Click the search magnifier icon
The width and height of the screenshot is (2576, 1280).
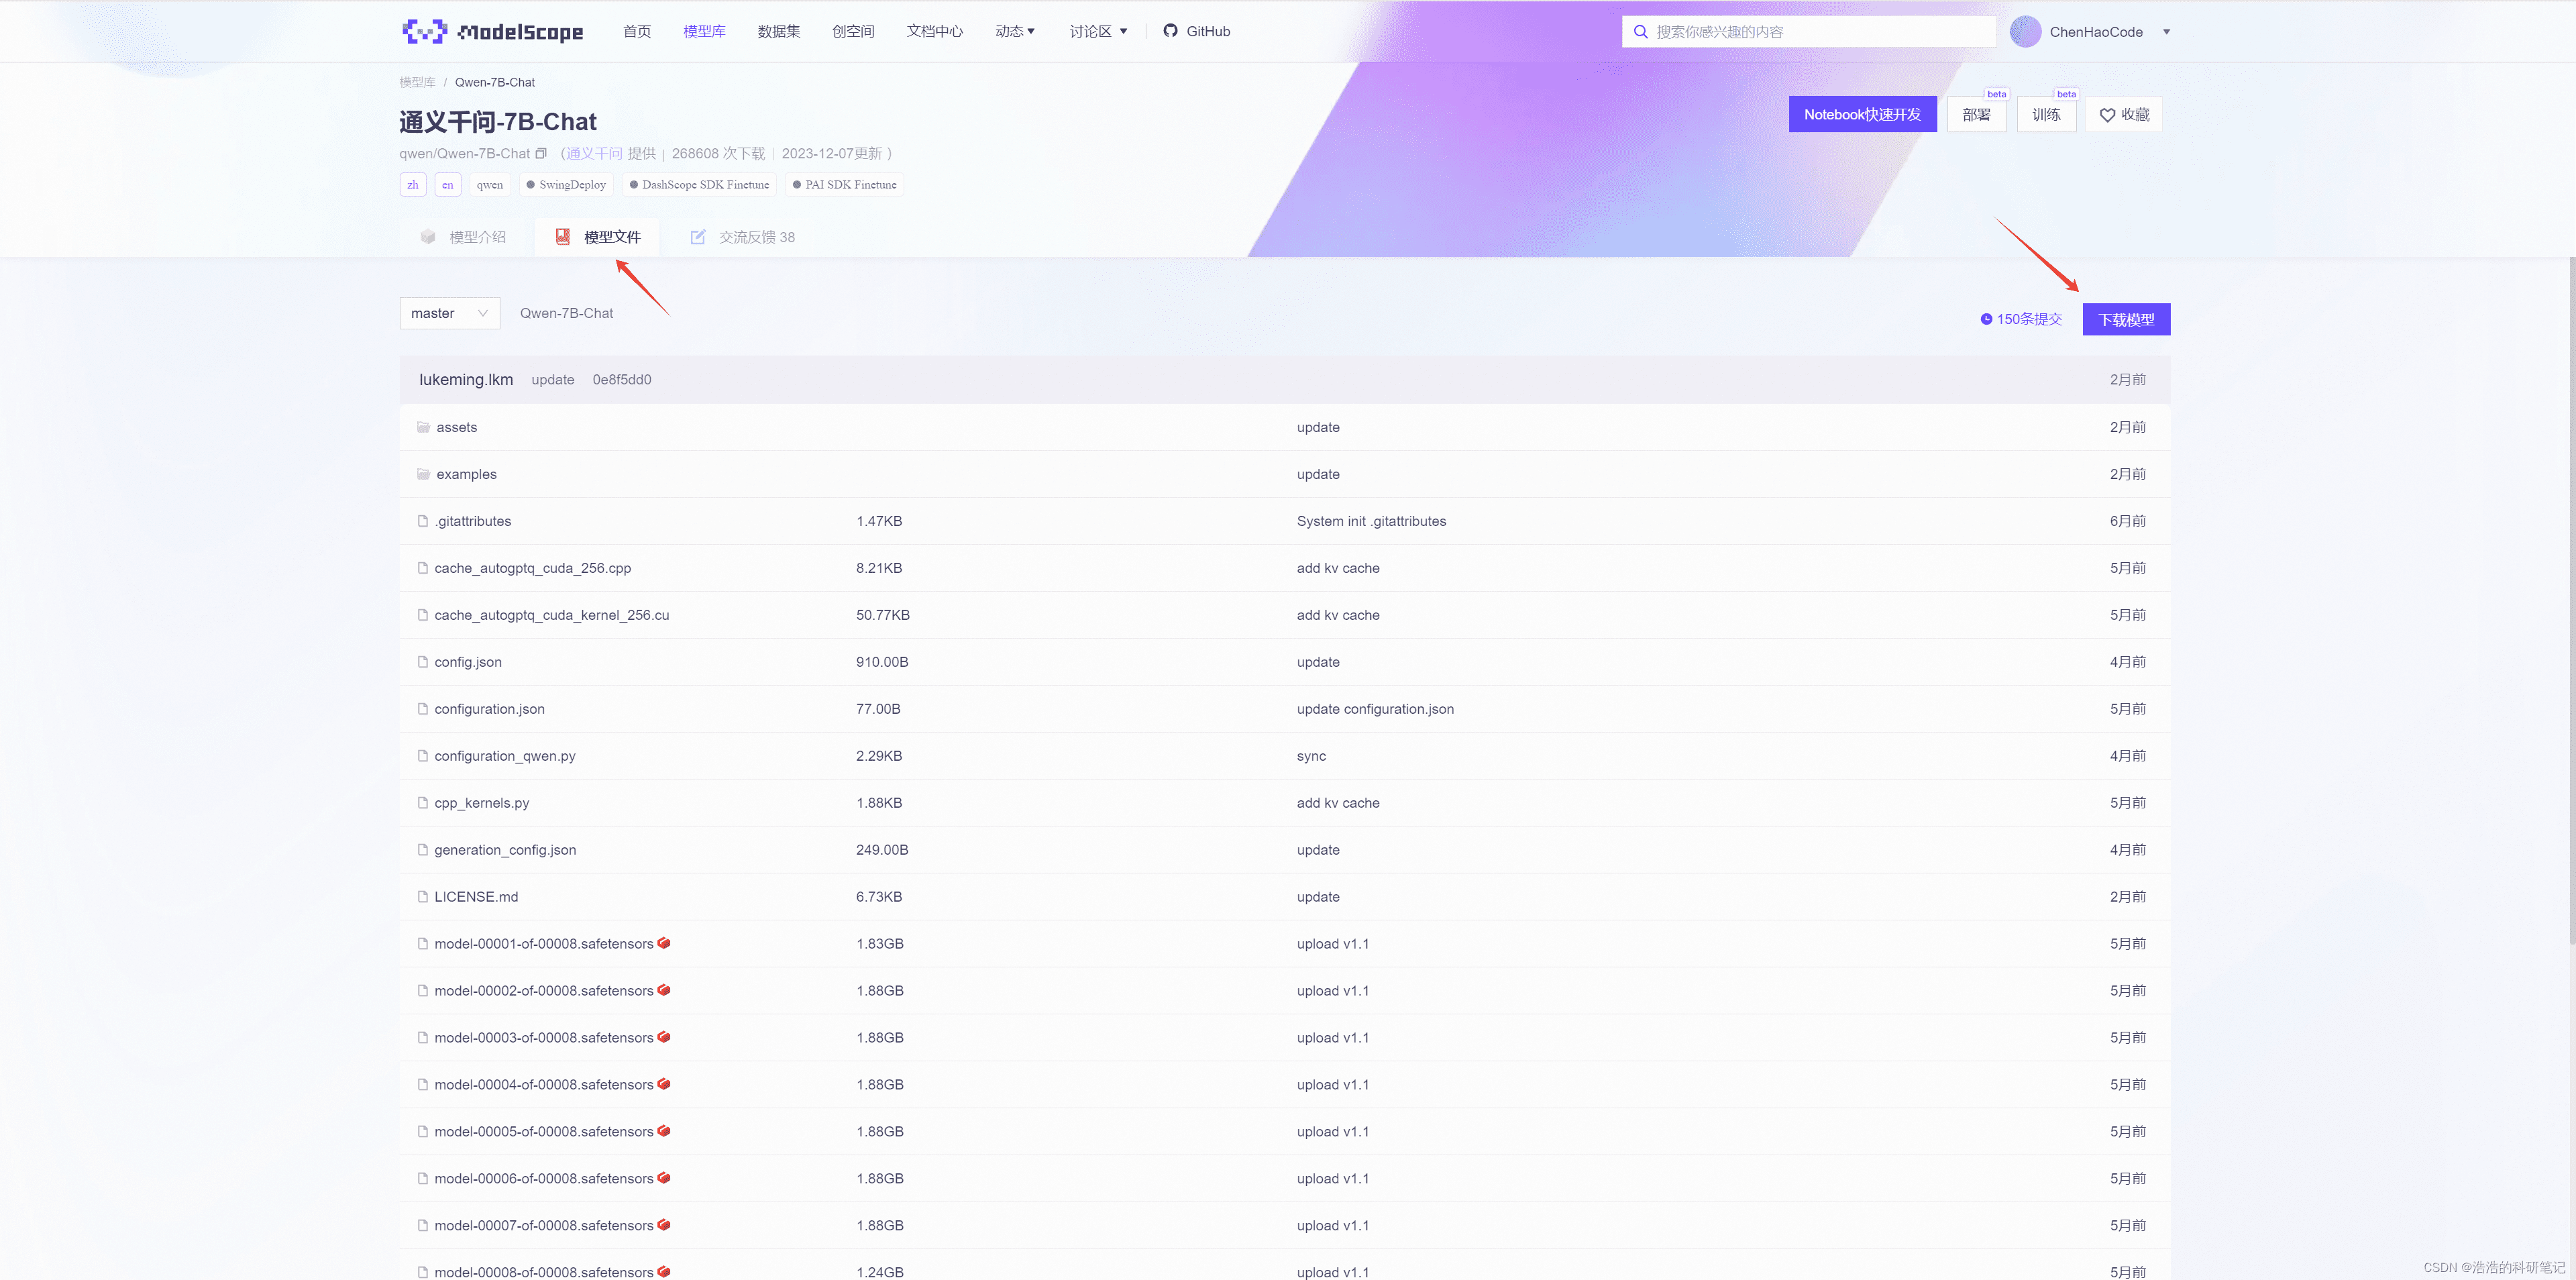coord(1640,32)
